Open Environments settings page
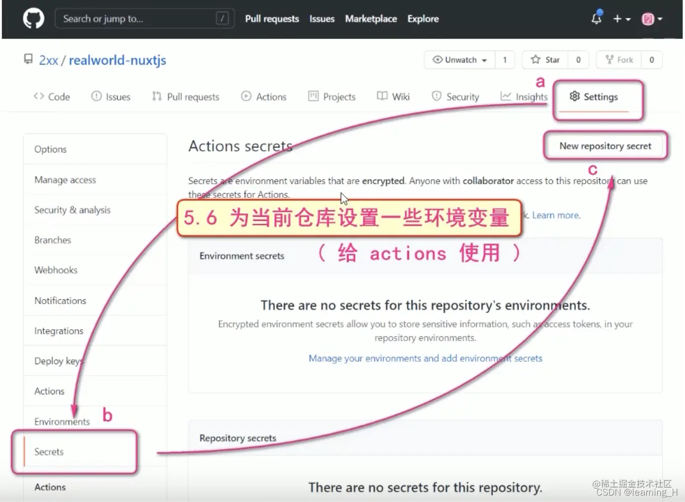685x502 pixels. [95, 422]
